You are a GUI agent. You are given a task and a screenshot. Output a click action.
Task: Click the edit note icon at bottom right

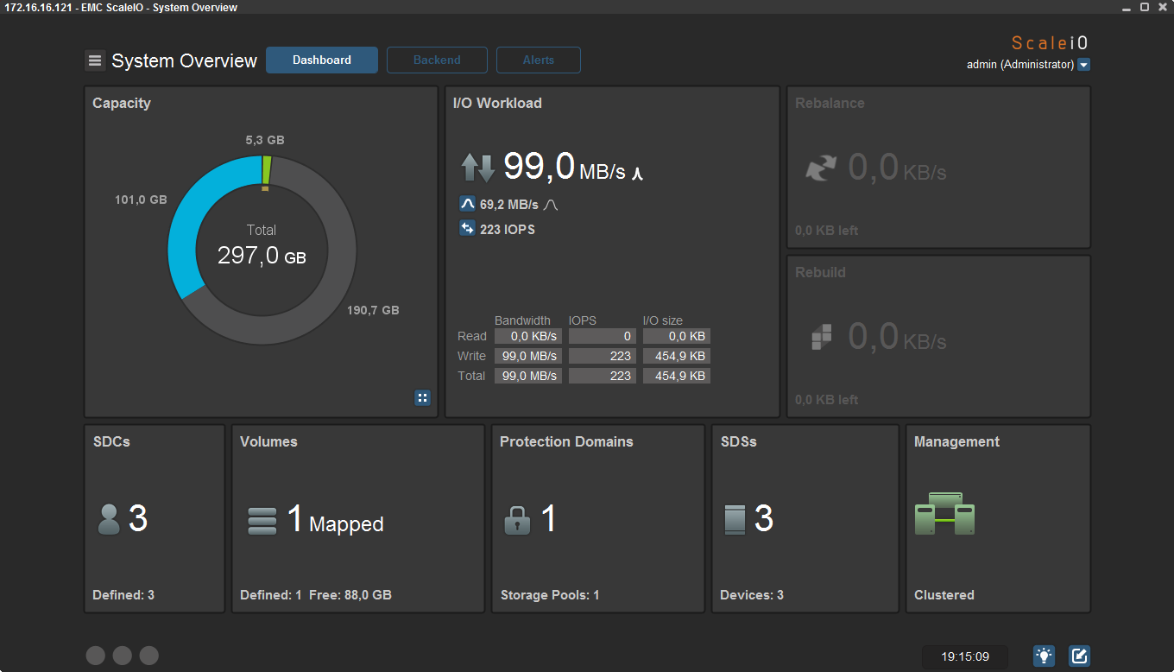(1079, 656)
